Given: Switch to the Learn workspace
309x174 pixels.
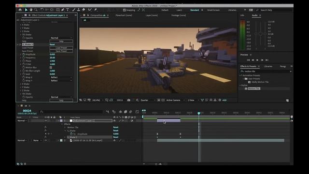Looking at the screenshot, I should coord(179,10).
